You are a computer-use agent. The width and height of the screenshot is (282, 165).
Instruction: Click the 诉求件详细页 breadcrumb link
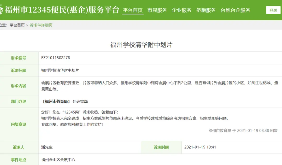click(x=41, y=25)
